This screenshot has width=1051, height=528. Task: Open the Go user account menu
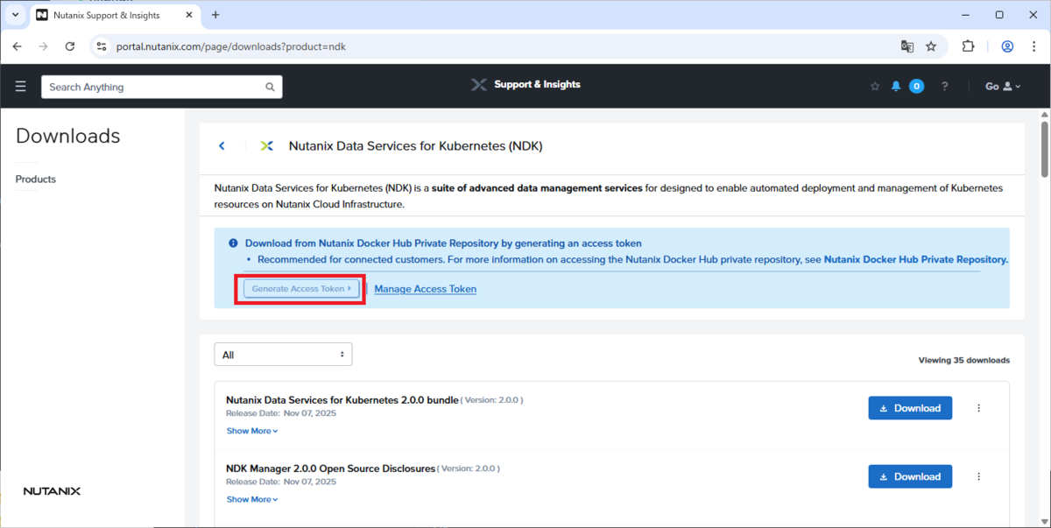[1003, 86]
